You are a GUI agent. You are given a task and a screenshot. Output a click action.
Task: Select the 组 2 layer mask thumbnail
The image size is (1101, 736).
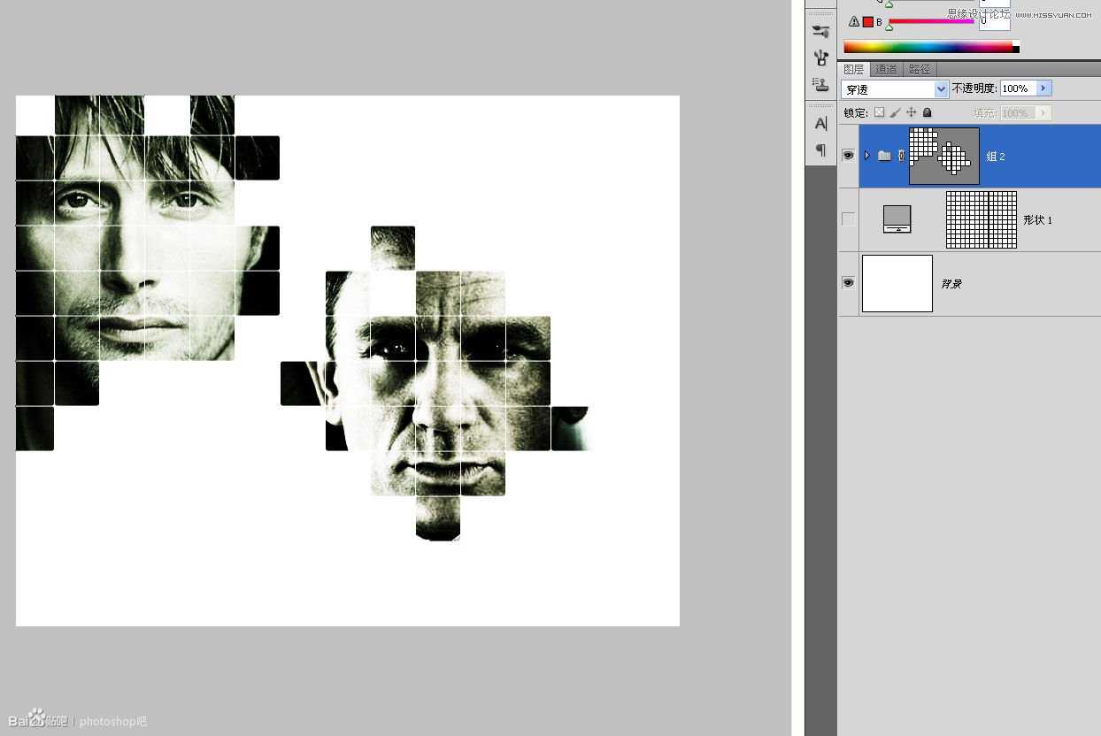pyautogui.click(x=944, y=156)
